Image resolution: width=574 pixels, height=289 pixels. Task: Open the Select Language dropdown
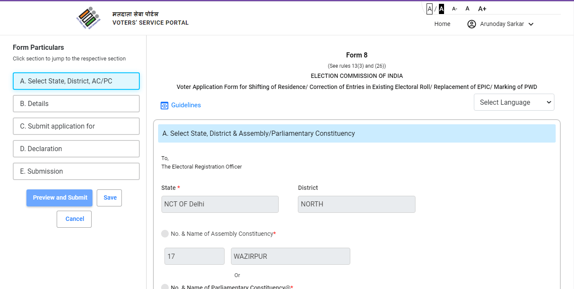tap(514, 102)
